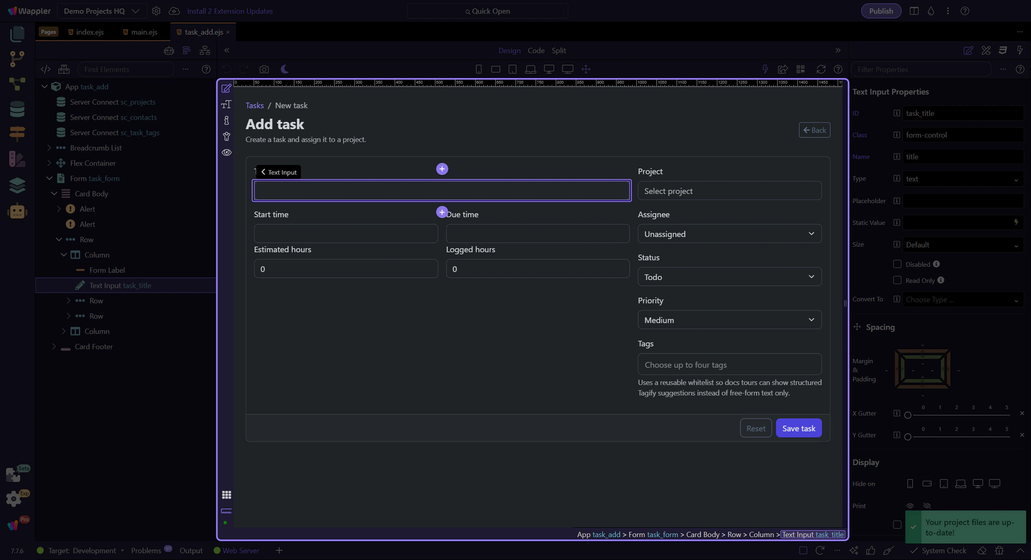Click the refresh design view icon
Image resolution: width=1031 pixels, height=560 pixels.
click(x=821, y=69)
